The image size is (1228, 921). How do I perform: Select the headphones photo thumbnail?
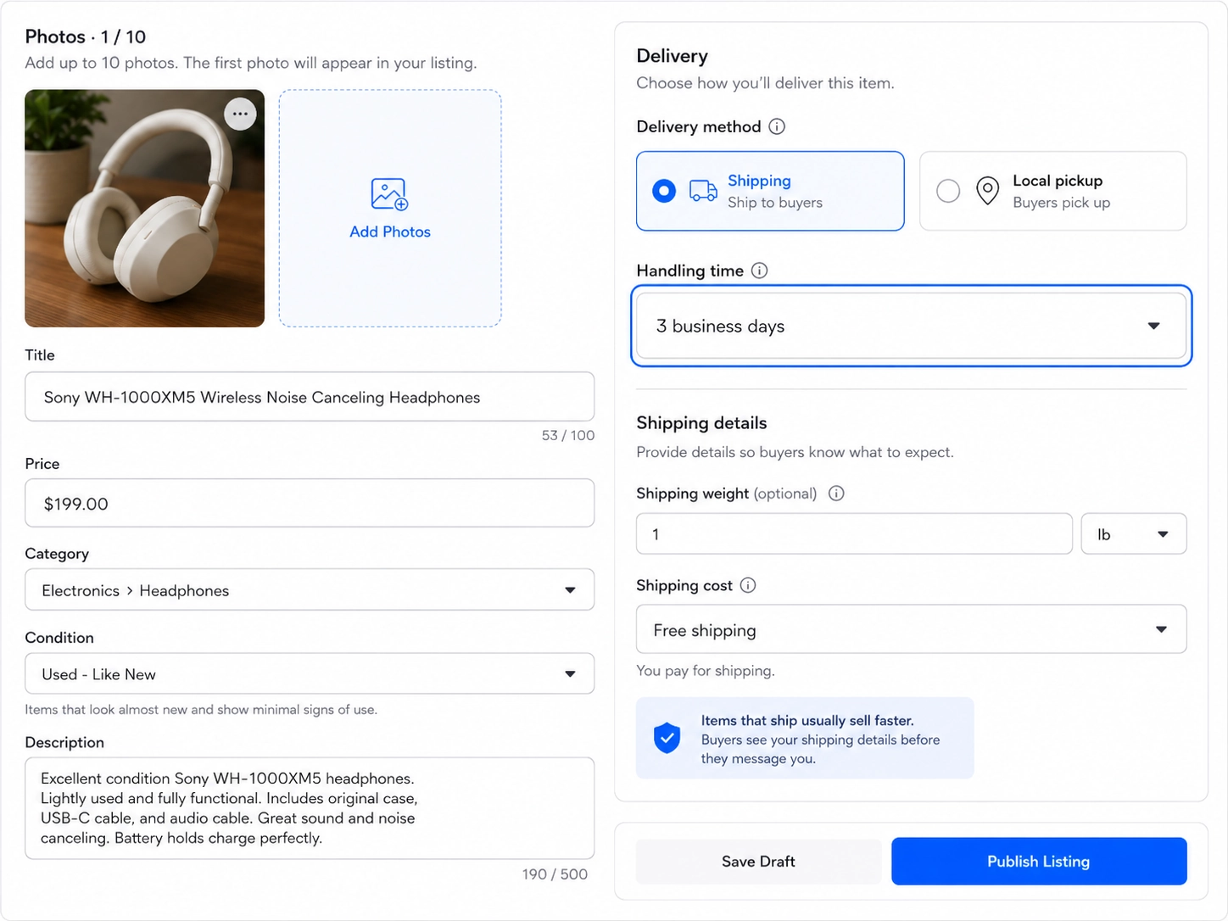coord(144,209)
